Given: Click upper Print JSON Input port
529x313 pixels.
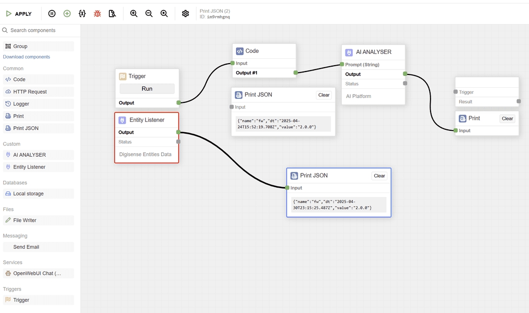Looking at the screenshot, I should (x=231, y=107).
